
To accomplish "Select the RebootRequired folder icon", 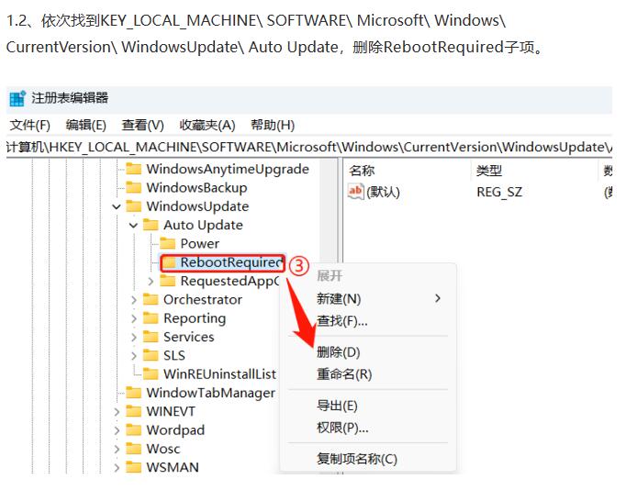I will click(168, 262).
